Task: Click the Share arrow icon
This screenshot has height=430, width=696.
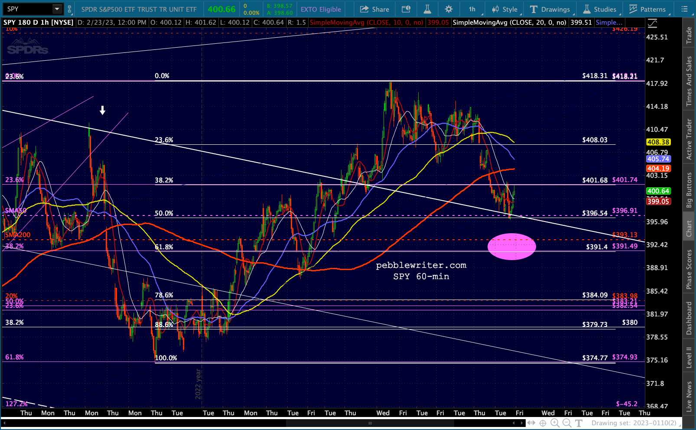Action: tap(364, 9)
